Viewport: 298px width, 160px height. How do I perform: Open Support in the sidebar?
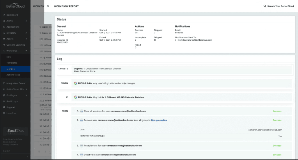(11, 107)
